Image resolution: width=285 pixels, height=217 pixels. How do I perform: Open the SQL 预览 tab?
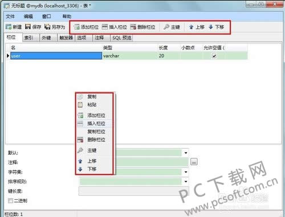[x=122, y=38]
